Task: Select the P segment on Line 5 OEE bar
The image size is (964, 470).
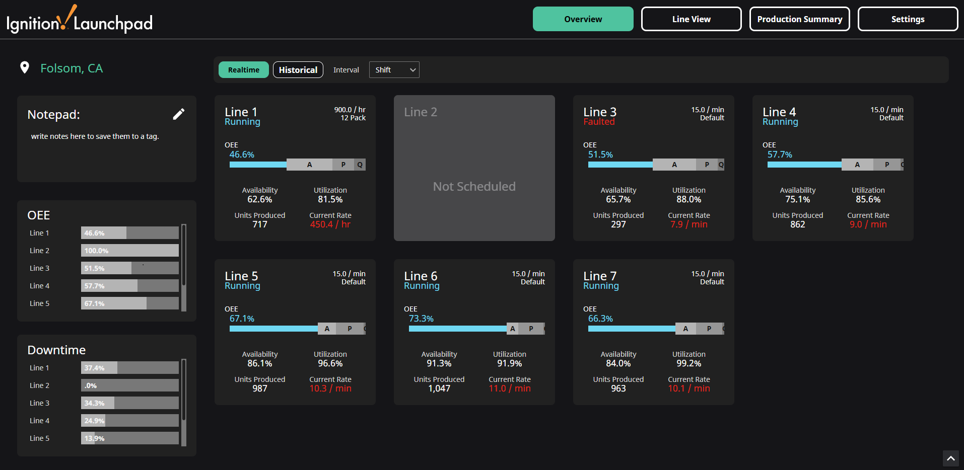Action: tap(349, 329)
